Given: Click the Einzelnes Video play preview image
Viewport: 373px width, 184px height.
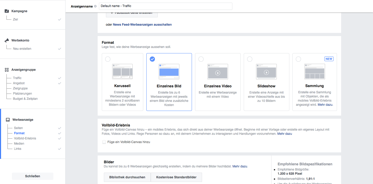Looking at the screenshot, I should (218, 72).
